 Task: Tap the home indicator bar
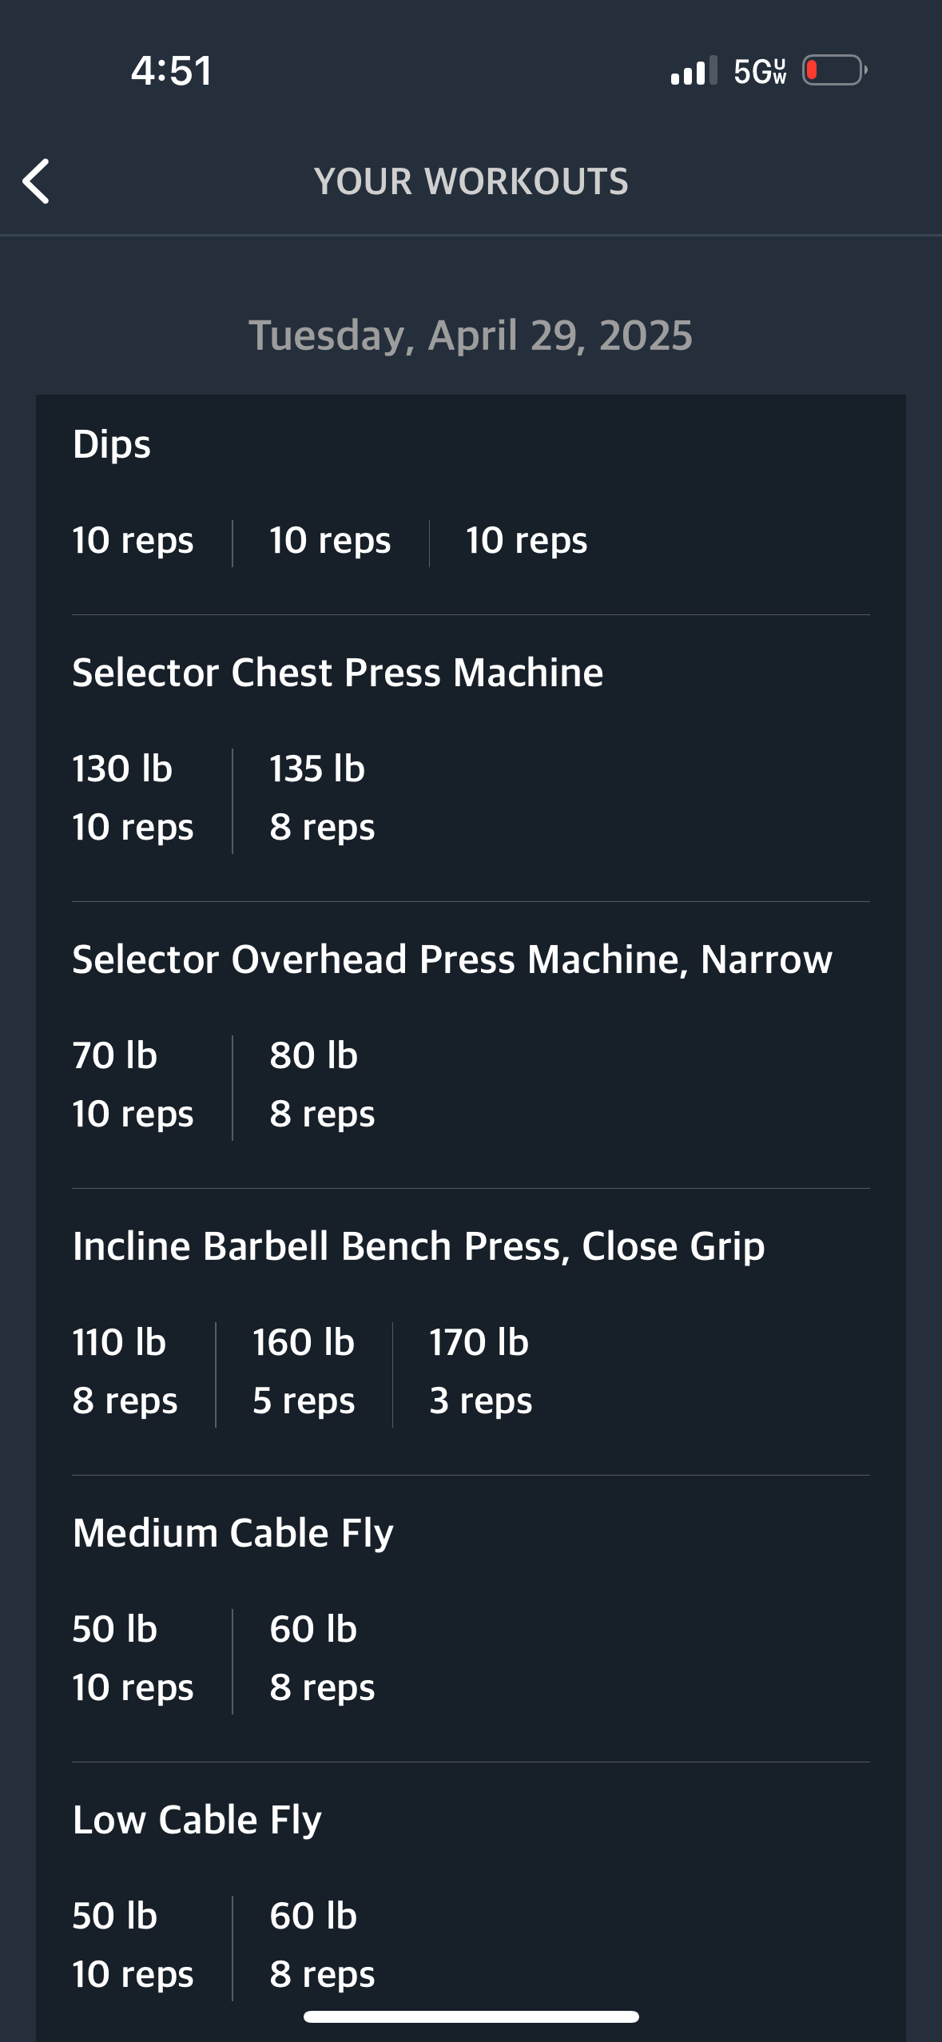(471, 2016)
